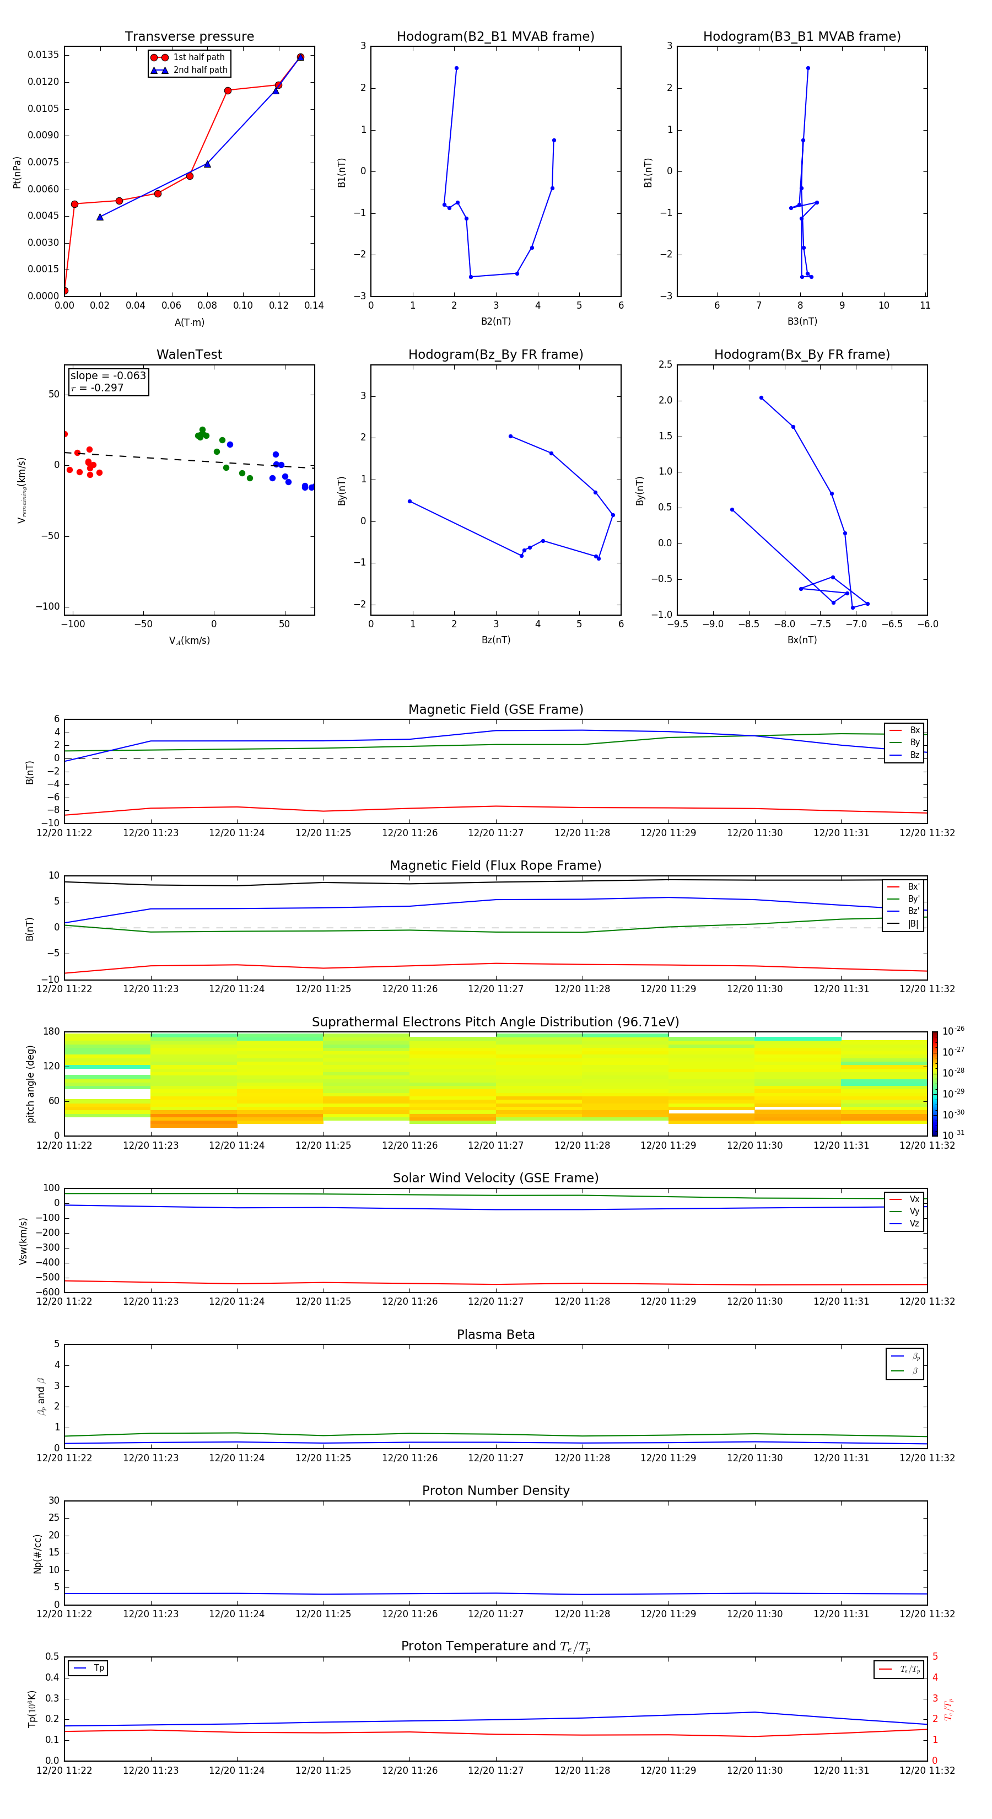This screenshot has width=992, height=1819.
Task: Click the By entry in the GSE magnetic field legend
Action: click(904, 742)
